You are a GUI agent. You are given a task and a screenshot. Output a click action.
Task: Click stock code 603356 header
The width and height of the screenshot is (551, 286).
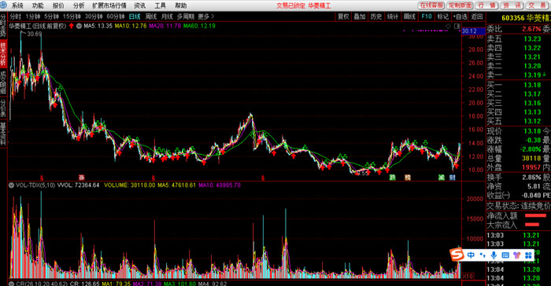[x=513, y=18]
